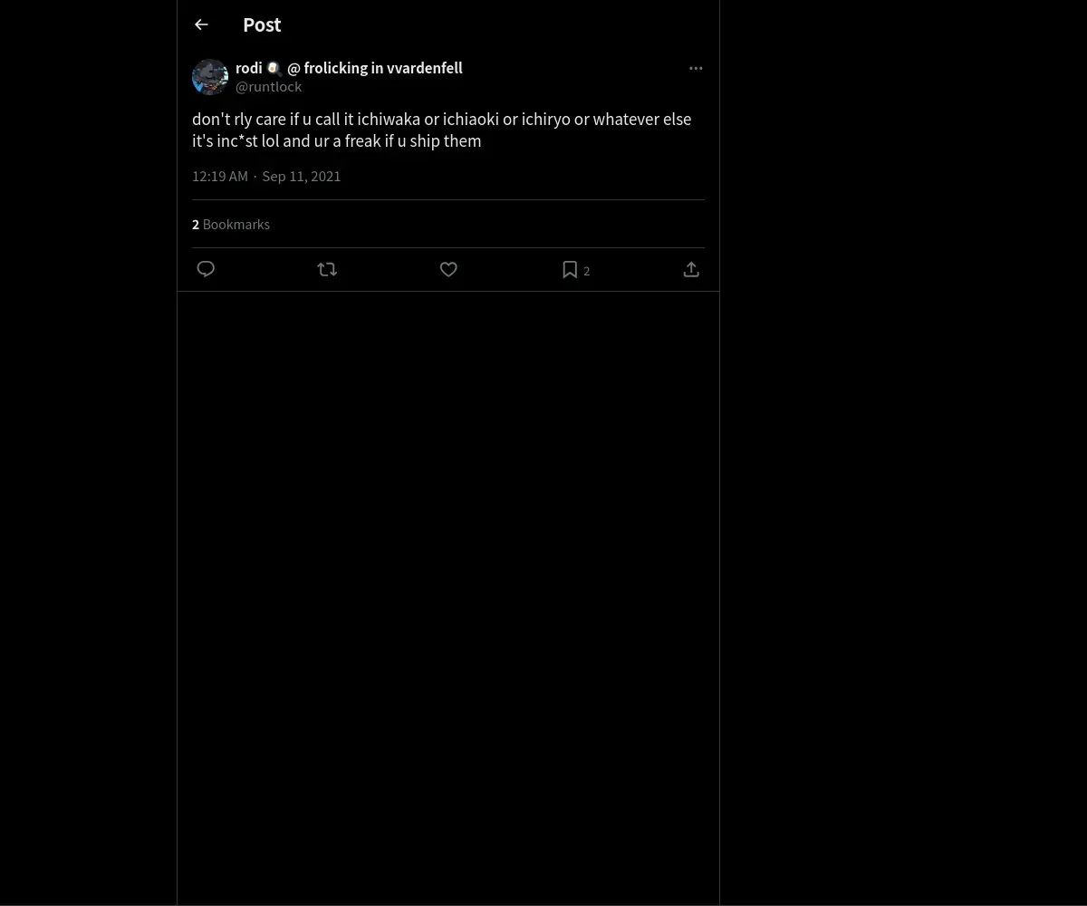The height and width of the screenshot is (906, 1087).
Task: Click the word "ichiwaka" in the post
Action: coord(389,120)
